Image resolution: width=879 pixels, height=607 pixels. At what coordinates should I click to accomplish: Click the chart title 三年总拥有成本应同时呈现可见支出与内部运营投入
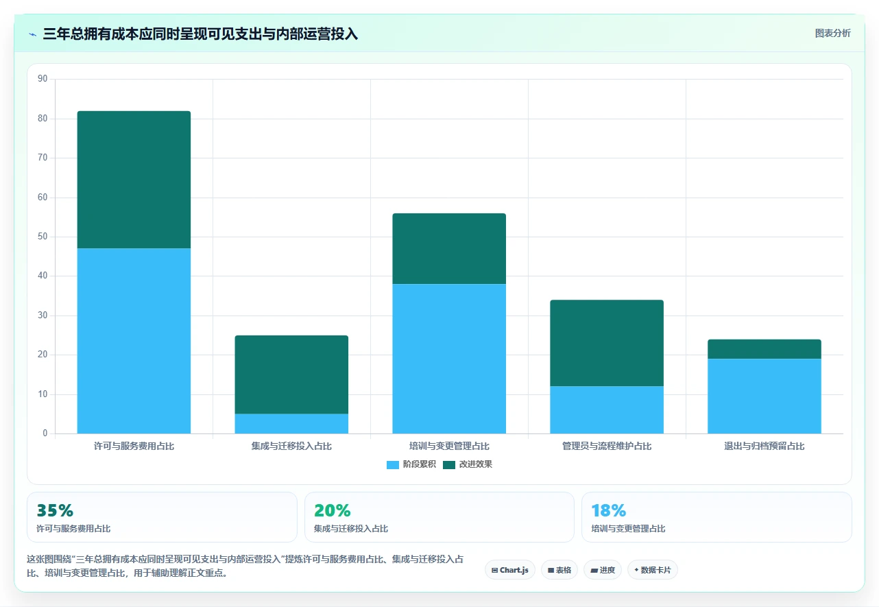(200, 34)
